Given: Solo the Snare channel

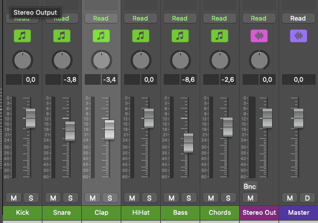Looking at the screenshot, I should [x=71, y=198].
